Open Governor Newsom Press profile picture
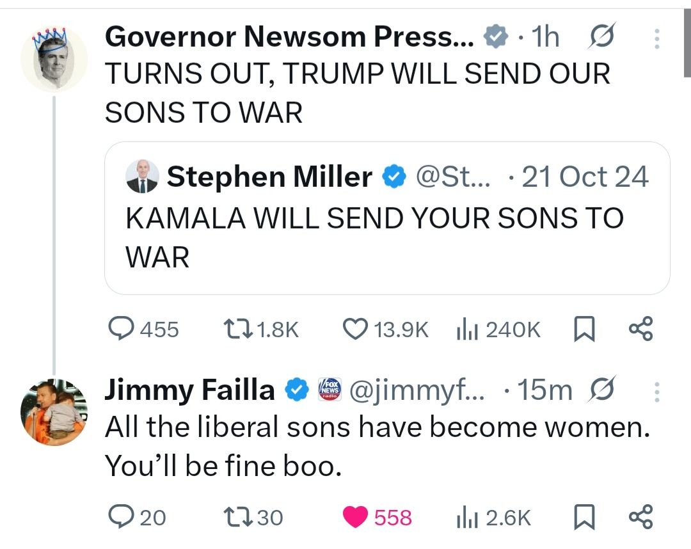The image size is (691, 549). pos(54,59)
